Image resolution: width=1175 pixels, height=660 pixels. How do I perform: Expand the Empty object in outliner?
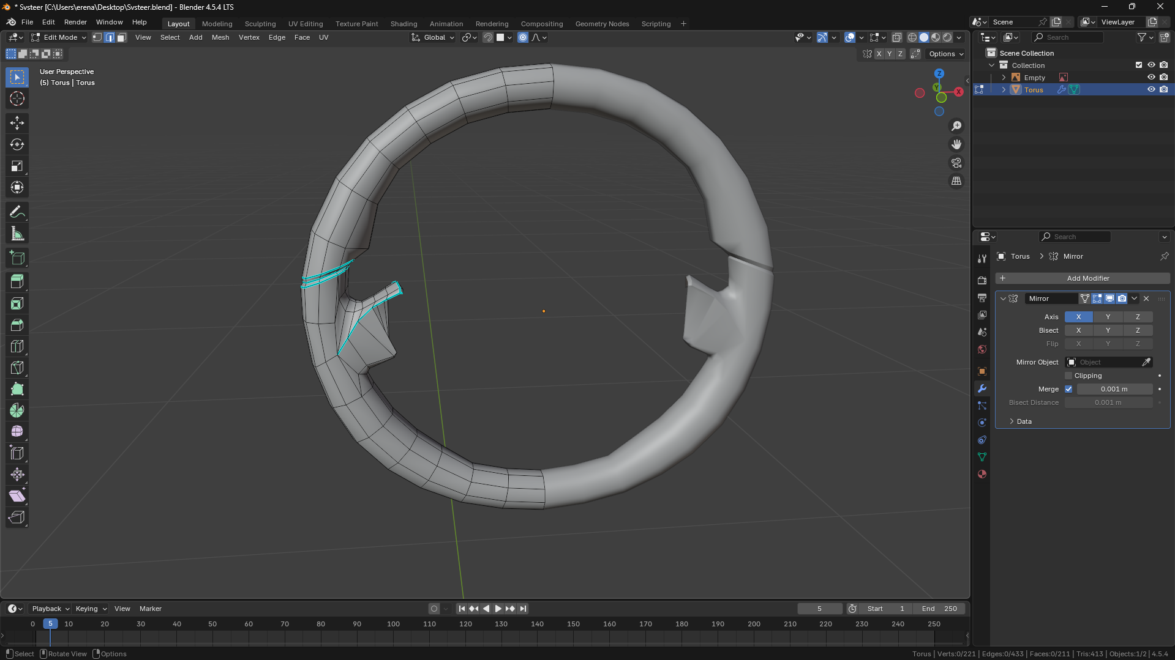pos(1004,77)
